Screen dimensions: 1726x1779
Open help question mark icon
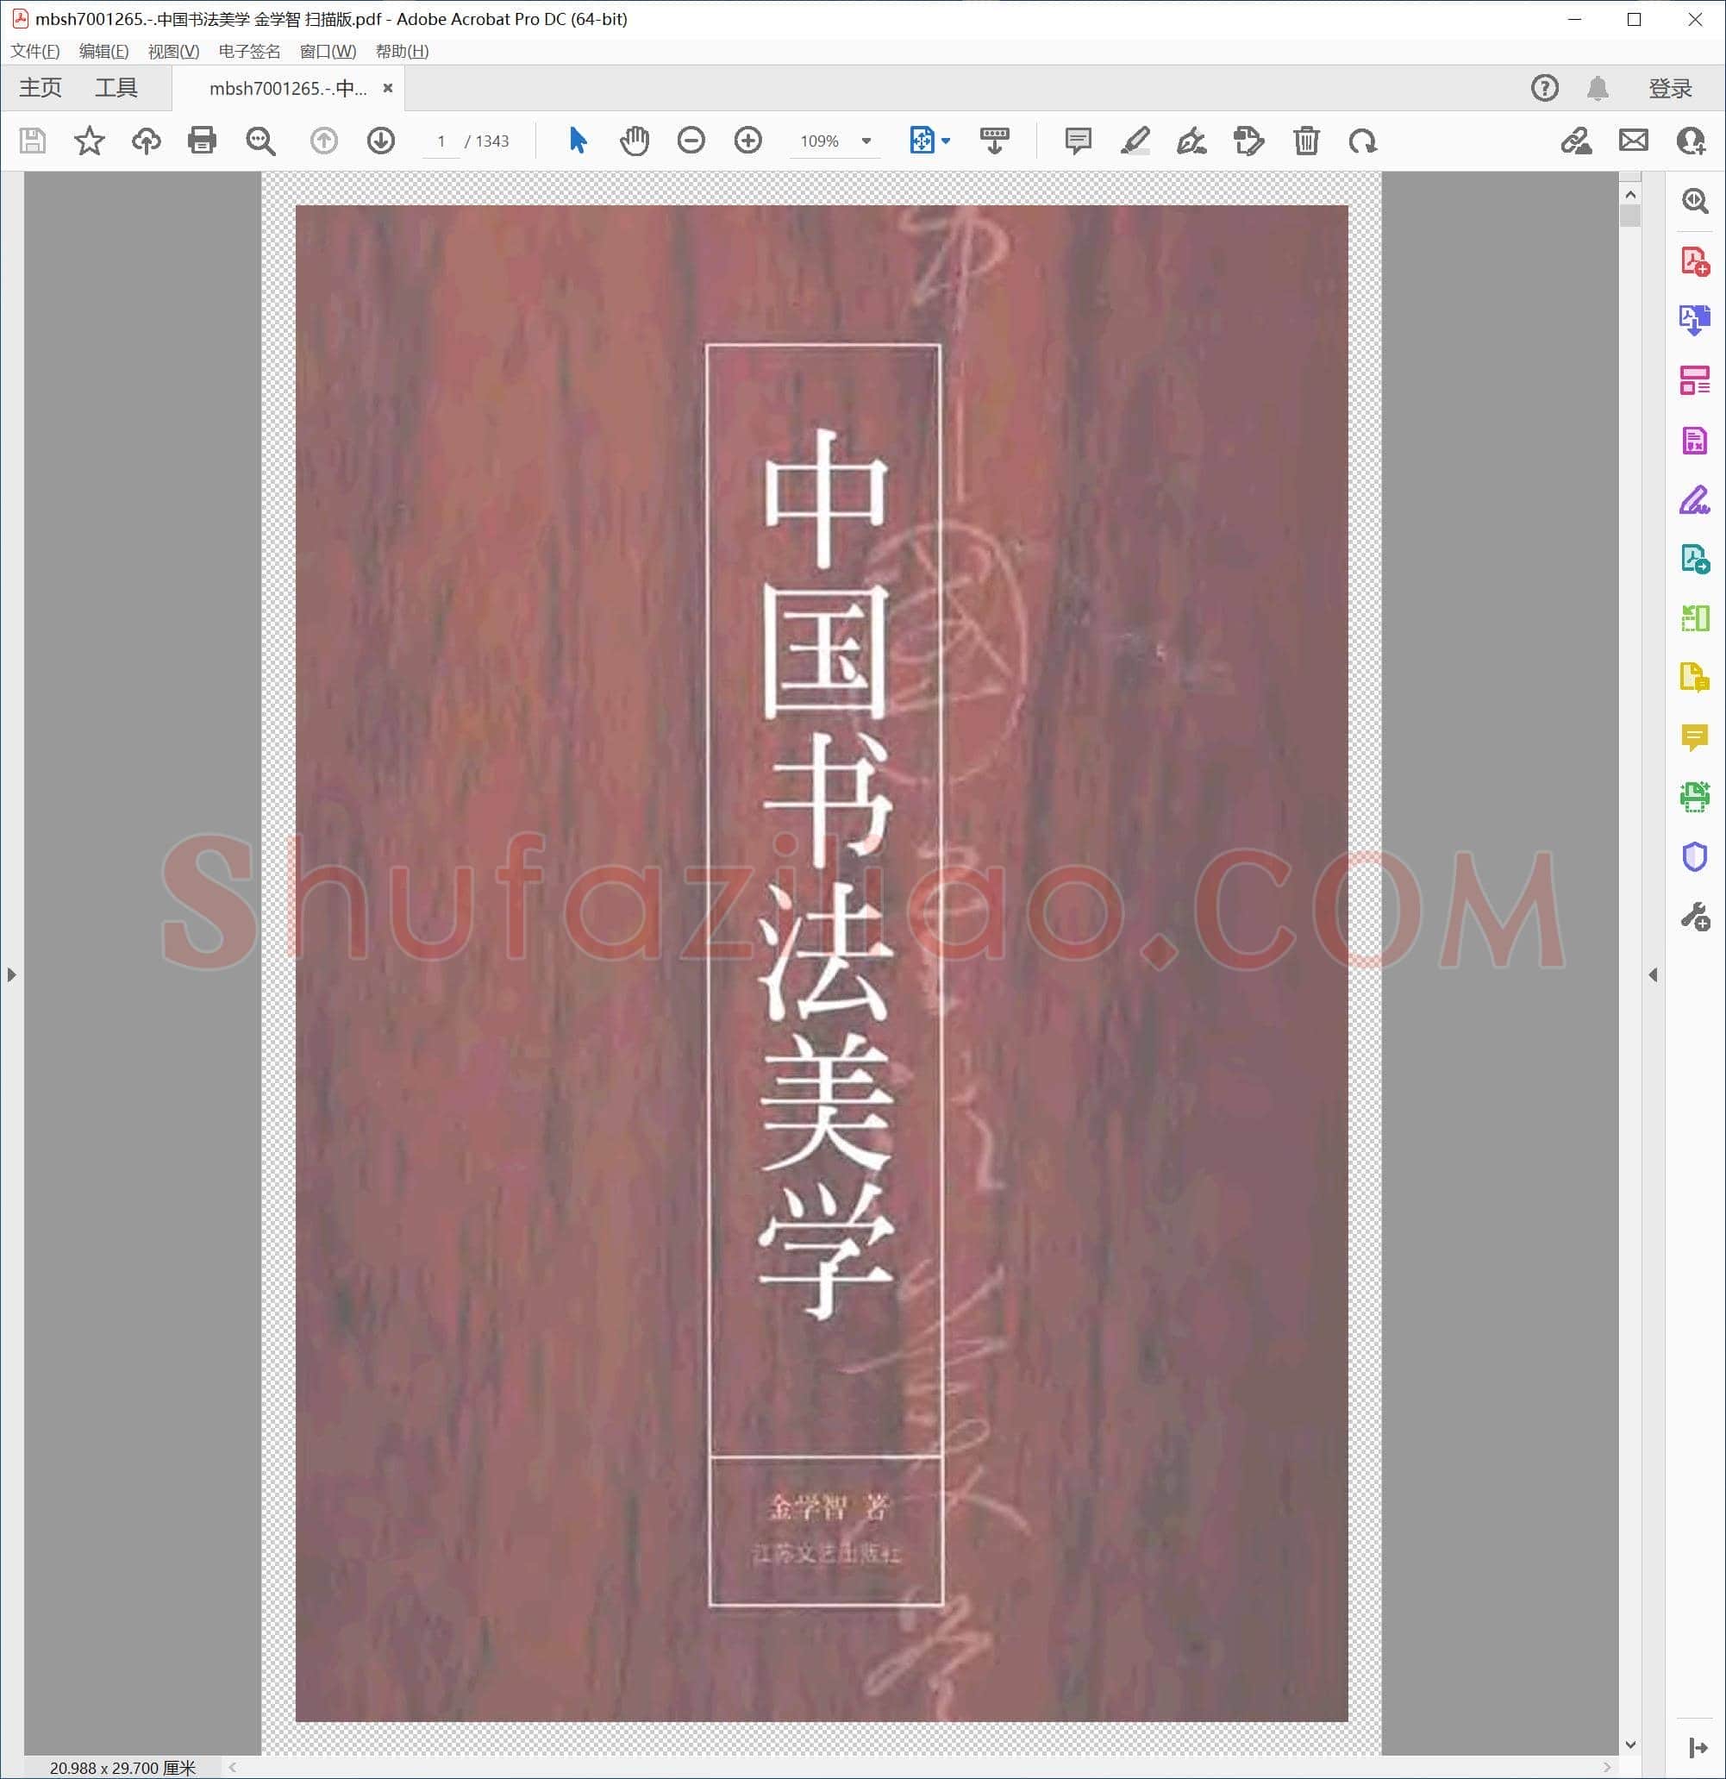[1544, 88]
